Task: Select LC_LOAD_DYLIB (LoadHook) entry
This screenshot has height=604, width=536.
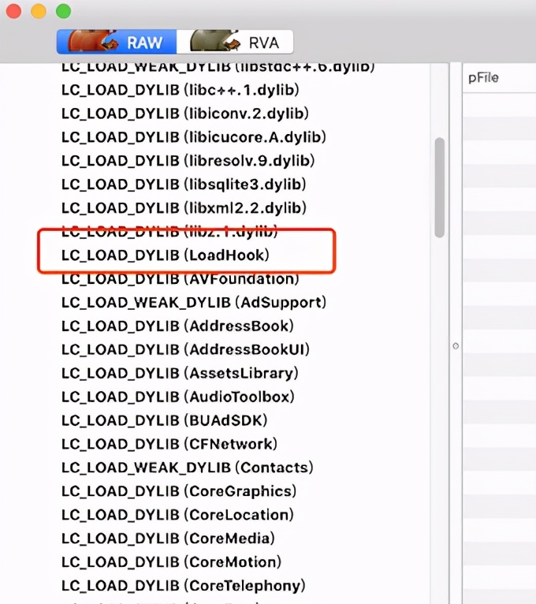Action: 166,255
